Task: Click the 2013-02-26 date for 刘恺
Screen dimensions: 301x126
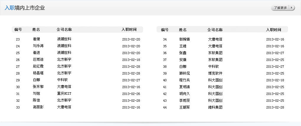Action: pos(131,94)
